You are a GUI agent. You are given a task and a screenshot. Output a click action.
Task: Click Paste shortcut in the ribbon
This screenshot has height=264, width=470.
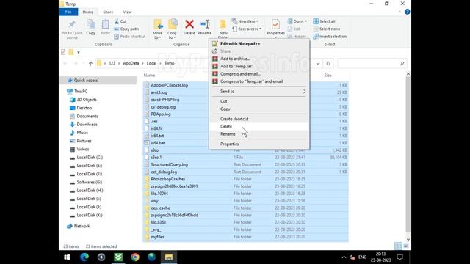click(x=130, y=37)
